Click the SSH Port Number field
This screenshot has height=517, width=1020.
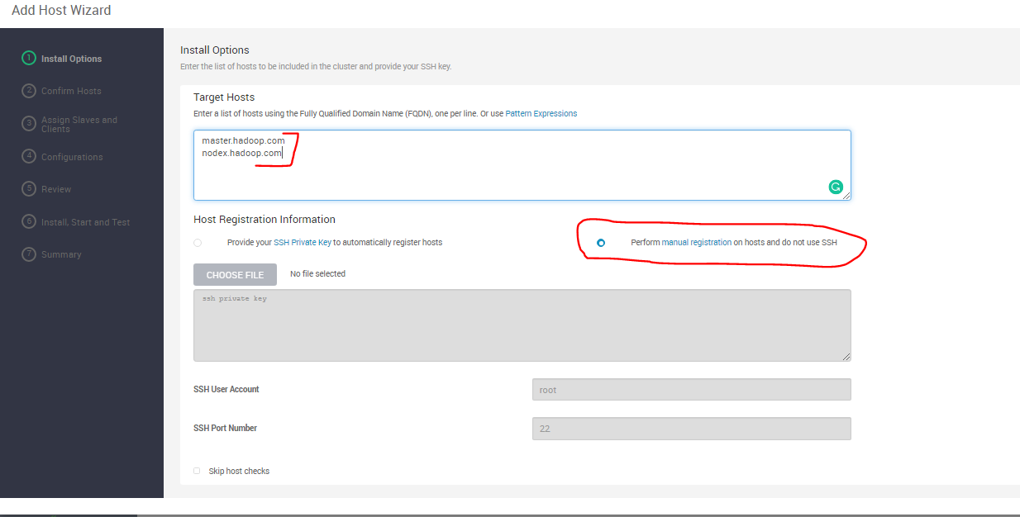(692, 429)
